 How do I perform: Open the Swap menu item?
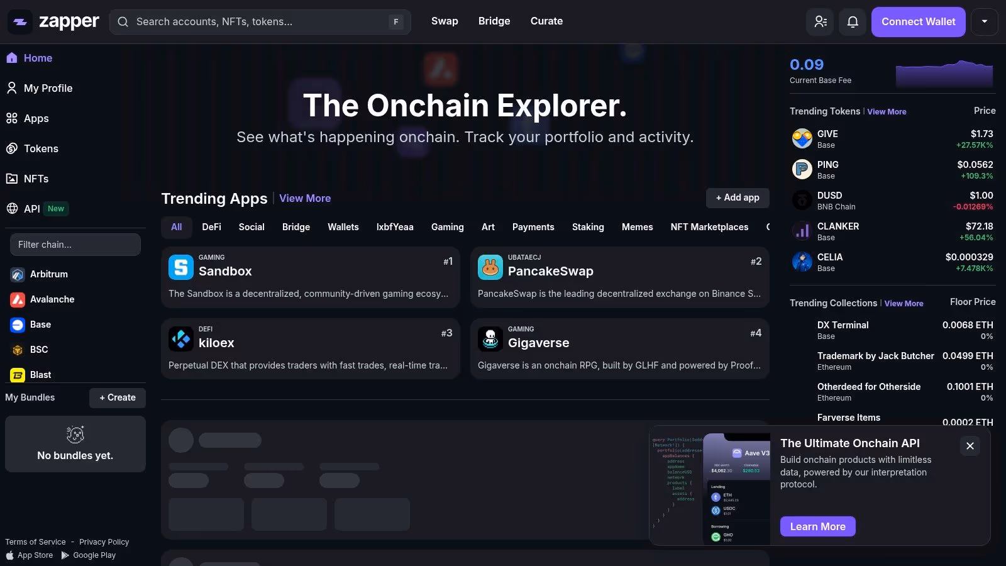point(445,21)
